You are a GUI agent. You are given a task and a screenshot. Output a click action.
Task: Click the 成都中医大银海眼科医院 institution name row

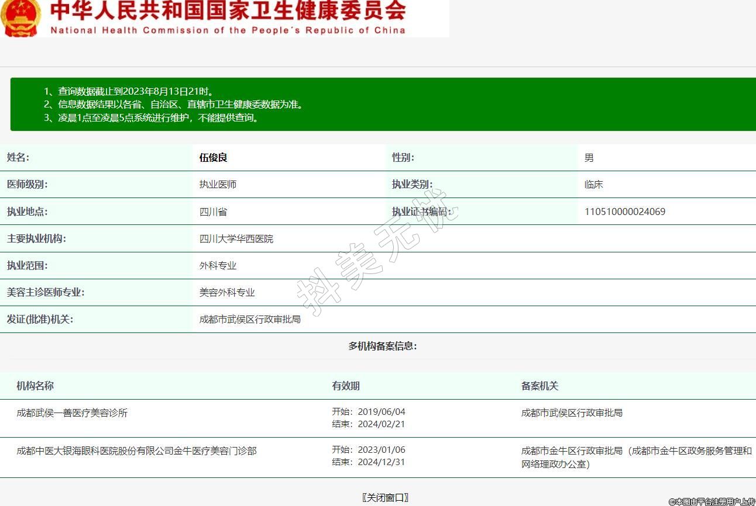(136, 450)
